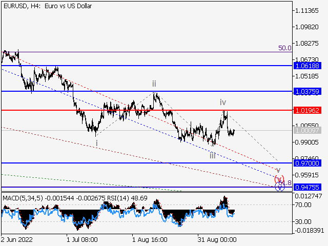Click the -0.018391 MACD scale value
The image size is (328, 246).
click(x=309, y=231)
